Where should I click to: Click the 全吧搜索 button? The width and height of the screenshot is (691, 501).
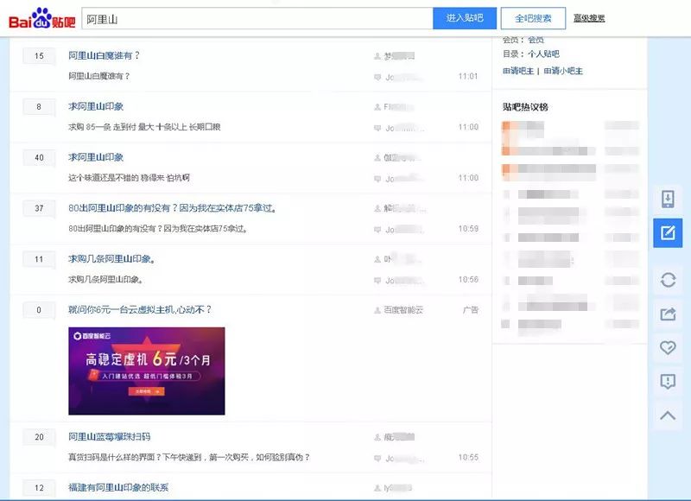coord(533,18)
